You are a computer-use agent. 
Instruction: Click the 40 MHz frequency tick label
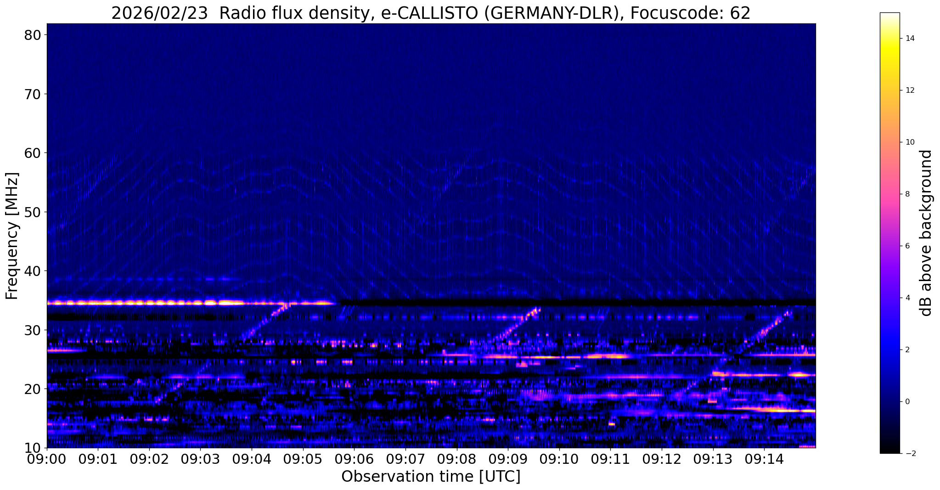point(32,271)
